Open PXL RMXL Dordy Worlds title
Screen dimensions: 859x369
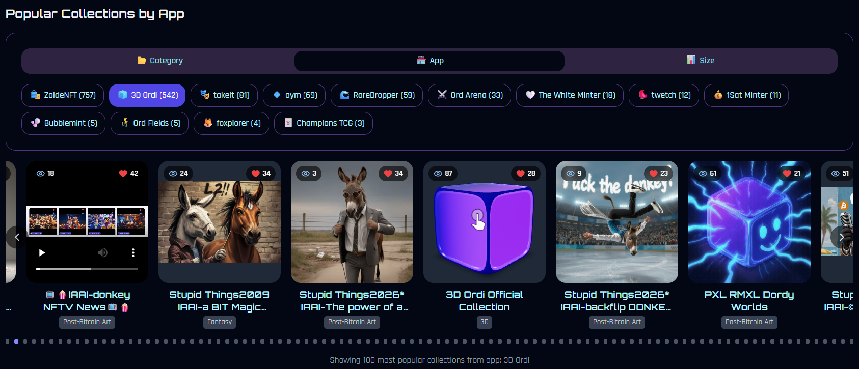point(749,301)
